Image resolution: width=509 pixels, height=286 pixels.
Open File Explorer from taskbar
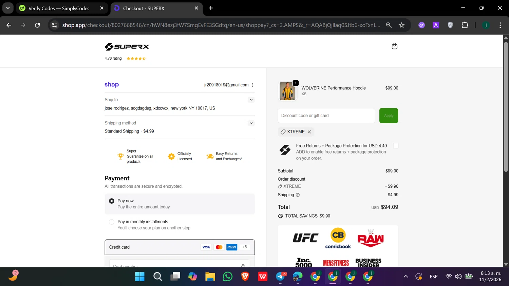[x=210, y=277]
